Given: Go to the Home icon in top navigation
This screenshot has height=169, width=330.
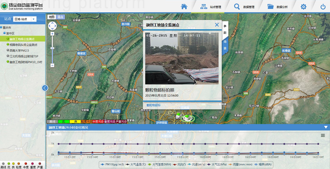Looking at the screenshot, I should pos(184,7).
